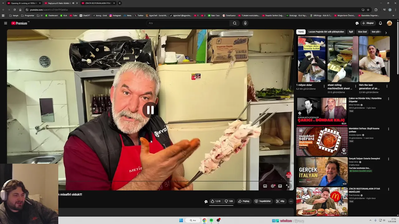This screenshot has width=399, height=224.
Task: Open options menu for ZİNCİR RESTORANLARIN İFTAR video
Action: 388,189
